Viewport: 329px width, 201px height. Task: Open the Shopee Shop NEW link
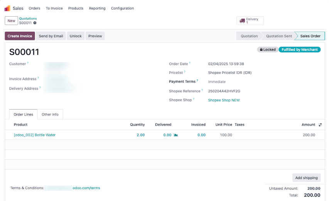coord(224,100)
